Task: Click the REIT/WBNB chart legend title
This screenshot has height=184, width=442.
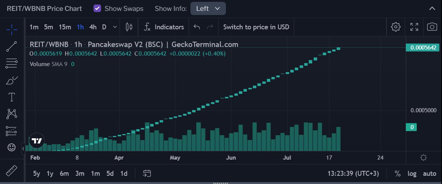Action: (x=134, y=44)
